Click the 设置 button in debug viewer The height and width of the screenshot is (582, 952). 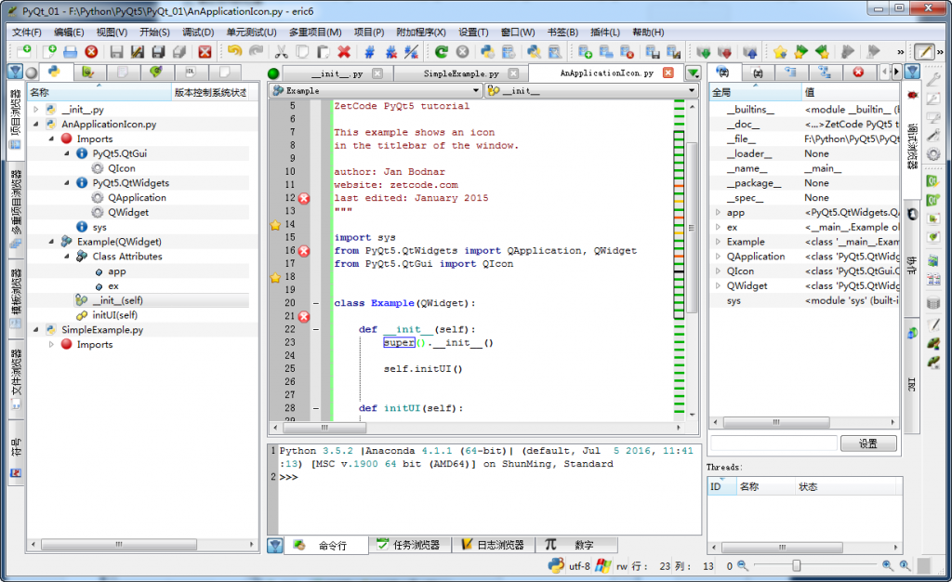[867, 444]
